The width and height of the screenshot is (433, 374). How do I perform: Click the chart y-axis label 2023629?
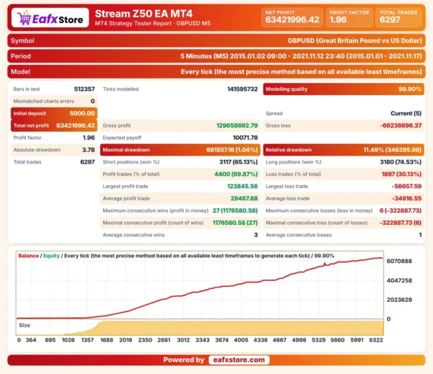(x=399, y=300)
